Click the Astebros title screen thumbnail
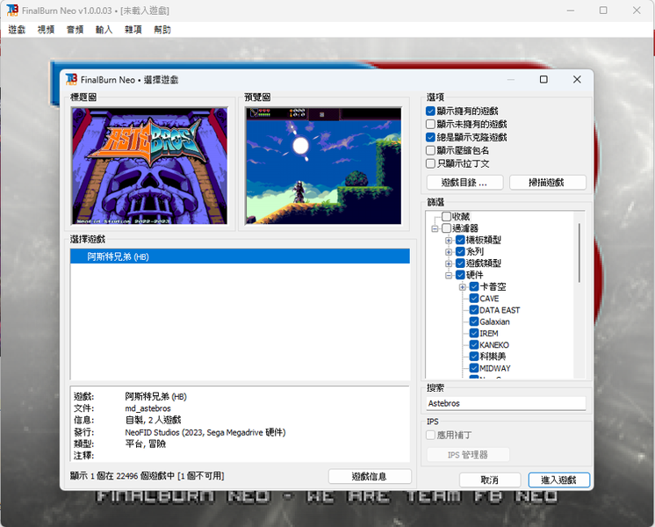Image resolution: width=655 pixels, height=527 pixels. [x=149, y=166]
